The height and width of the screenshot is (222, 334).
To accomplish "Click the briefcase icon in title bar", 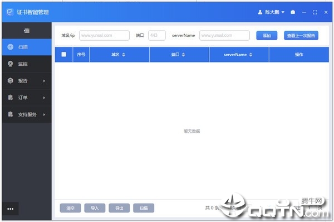I will click(293, 12).
